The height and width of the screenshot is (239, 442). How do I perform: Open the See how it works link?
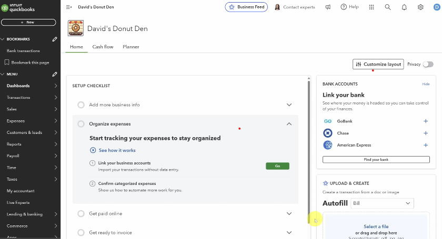pos(117,150)
